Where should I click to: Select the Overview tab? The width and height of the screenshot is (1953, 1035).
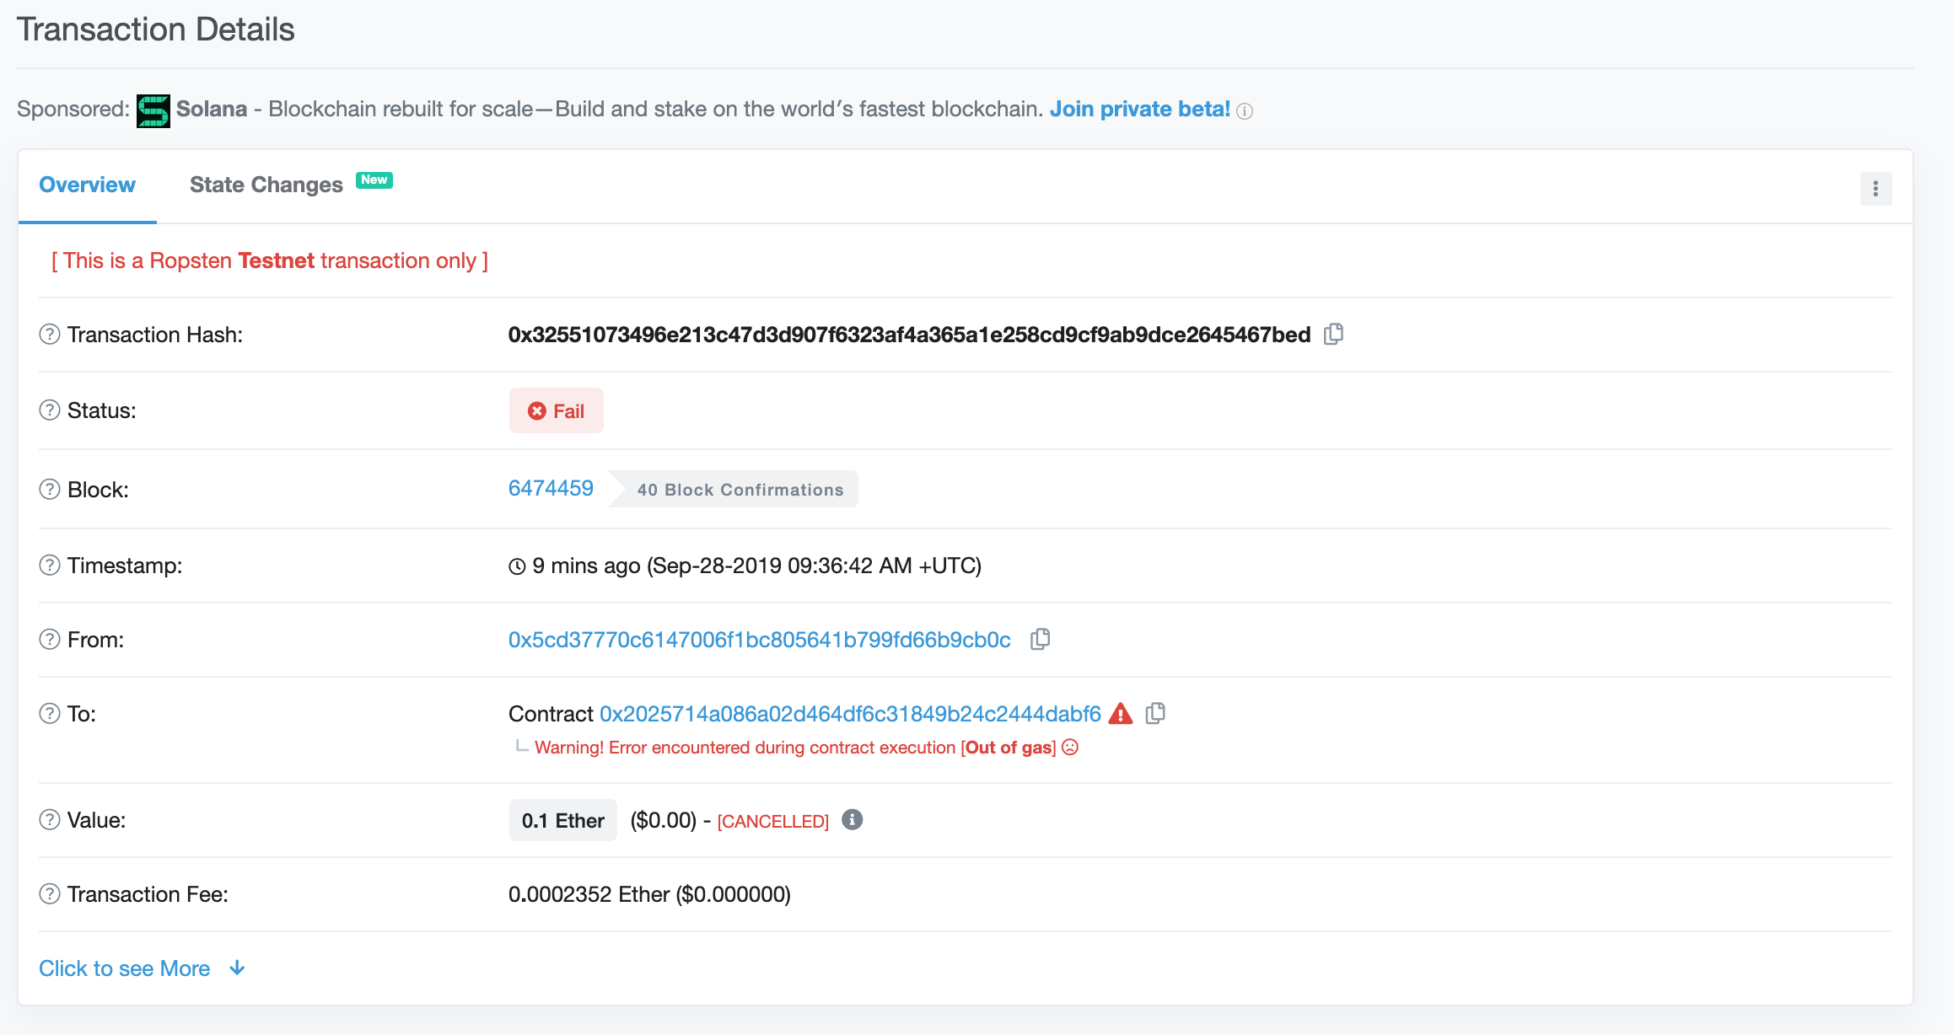[x=87, y=185]
